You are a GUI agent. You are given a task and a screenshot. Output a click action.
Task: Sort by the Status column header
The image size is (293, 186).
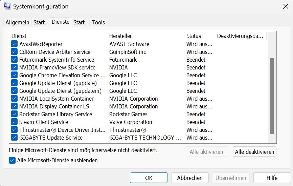click(200, 36)
